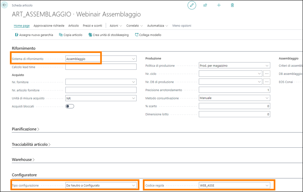Toggle the Acquisti bloccati switch
Screen dimensions: 303x192
(70, 106)
